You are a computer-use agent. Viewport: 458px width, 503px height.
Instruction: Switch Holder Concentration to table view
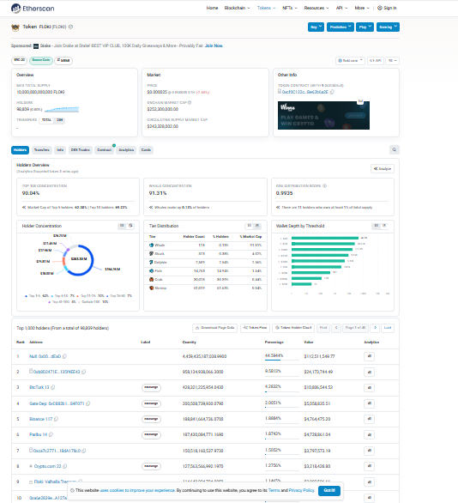click(122, 226)
